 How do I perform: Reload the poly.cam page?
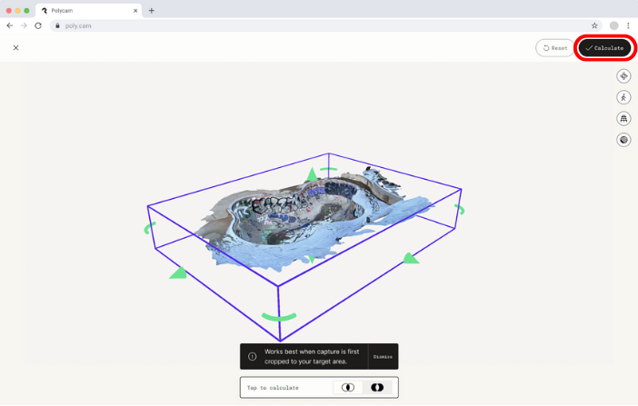point(38,25)
